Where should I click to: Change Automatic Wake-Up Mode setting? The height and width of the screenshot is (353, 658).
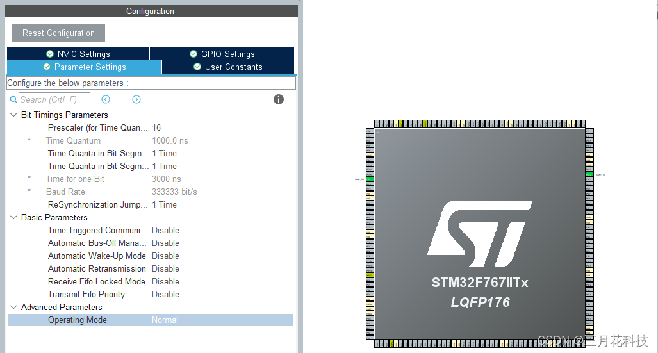pos(165,256)
